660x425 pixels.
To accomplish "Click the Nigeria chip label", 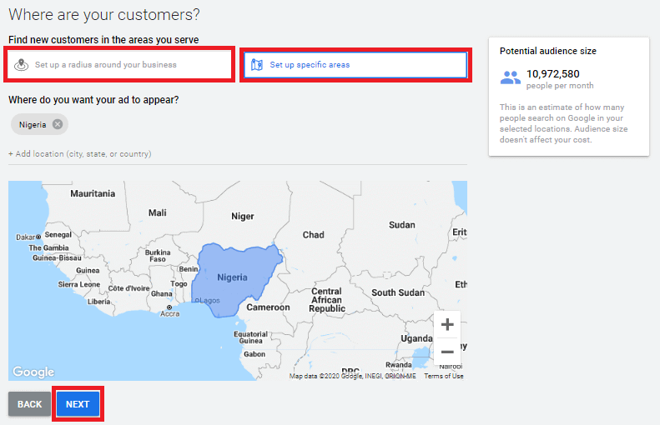I will point(33,124).
